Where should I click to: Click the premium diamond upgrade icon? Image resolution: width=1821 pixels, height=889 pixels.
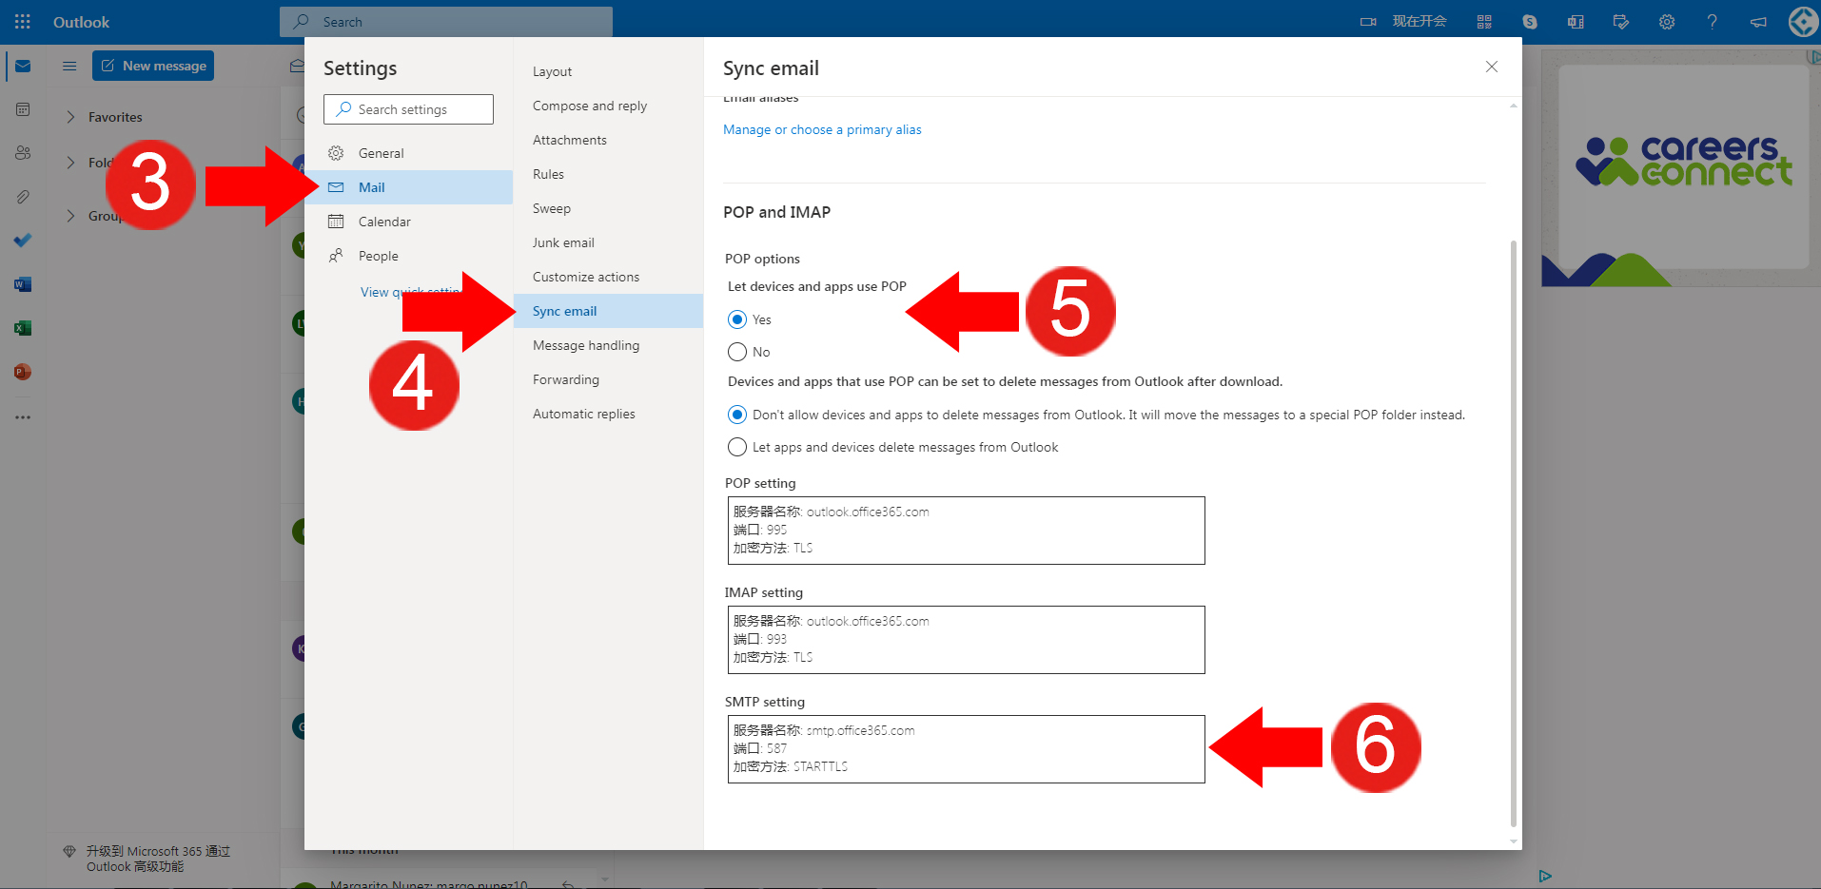69,851
